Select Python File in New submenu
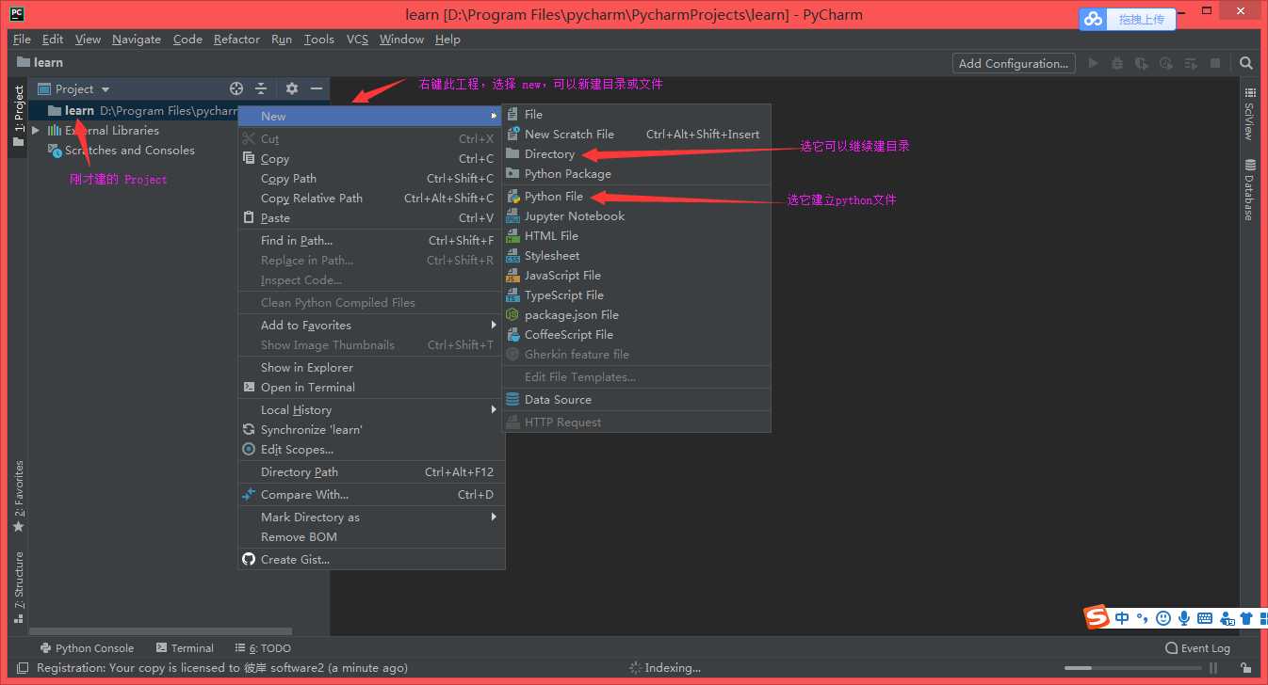 point(637,197)
